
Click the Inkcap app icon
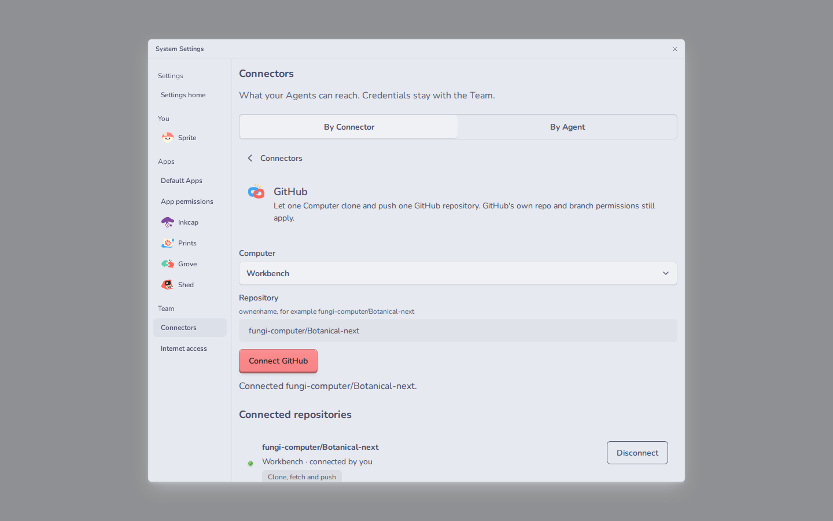[x=168, y=222]
